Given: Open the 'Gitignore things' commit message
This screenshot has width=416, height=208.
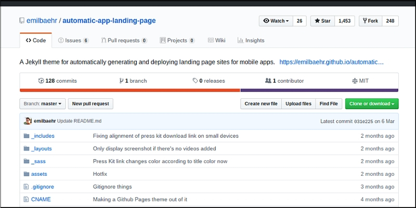Looking at the screenshot, I should click(x=112, y=187).
